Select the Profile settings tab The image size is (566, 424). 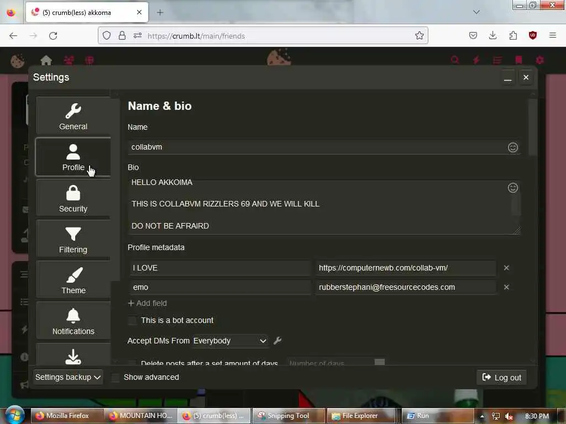pos(74,157)
